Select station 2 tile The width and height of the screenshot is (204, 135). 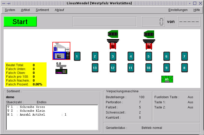pyautogui.click(x=95, y=56)
